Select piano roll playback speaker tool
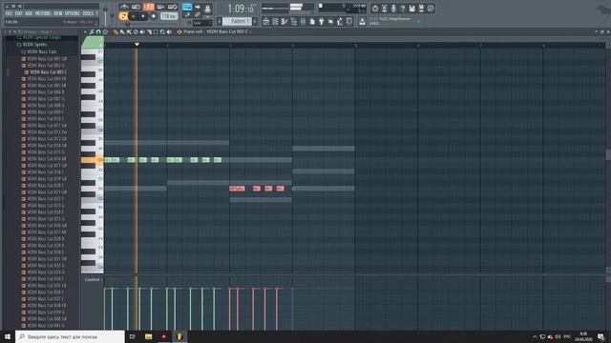Viewport: 611px width, 343px height. pos(169,31)
